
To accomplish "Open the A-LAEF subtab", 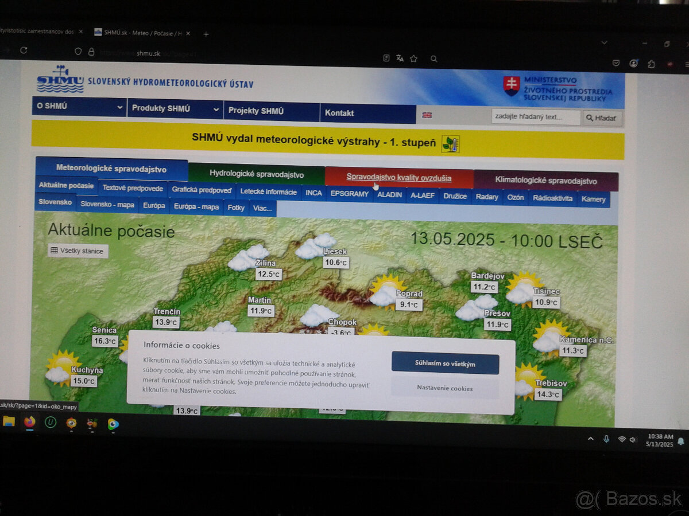I will click(423, 196).
